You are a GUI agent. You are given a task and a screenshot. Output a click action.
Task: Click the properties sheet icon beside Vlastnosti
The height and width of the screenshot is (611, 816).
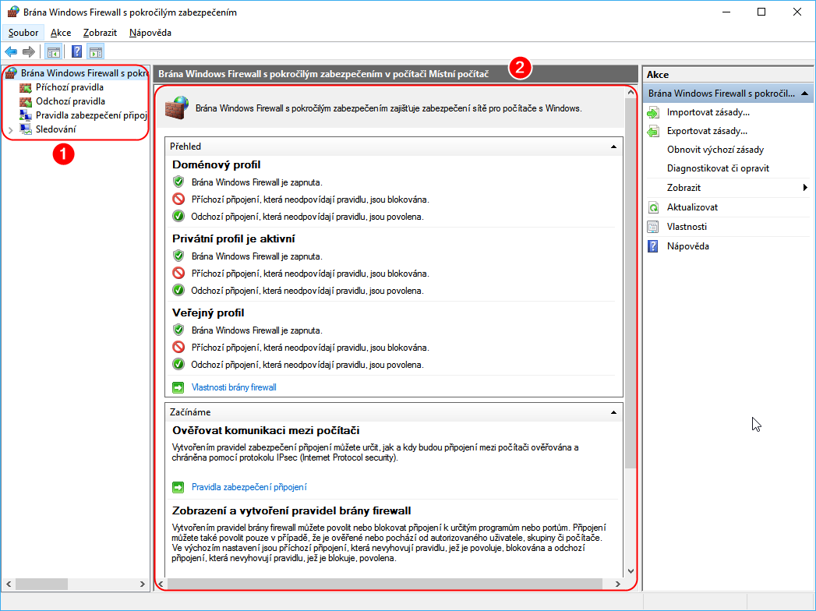[653, 227]
